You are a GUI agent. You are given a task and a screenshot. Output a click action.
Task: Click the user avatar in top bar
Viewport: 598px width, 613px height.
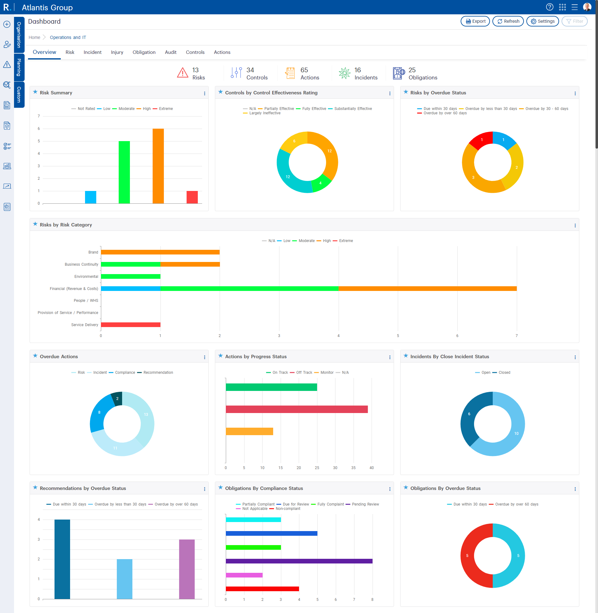click(x=587, y=7)
